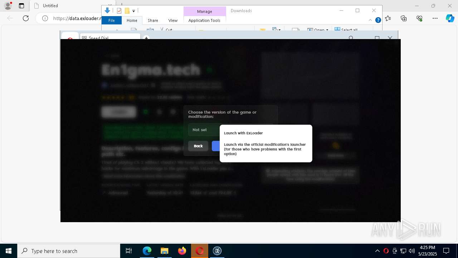This screenshot has height=258, width=458.
Task: Click Edge's refresh page icon
Action: click(x=26, y=18)
